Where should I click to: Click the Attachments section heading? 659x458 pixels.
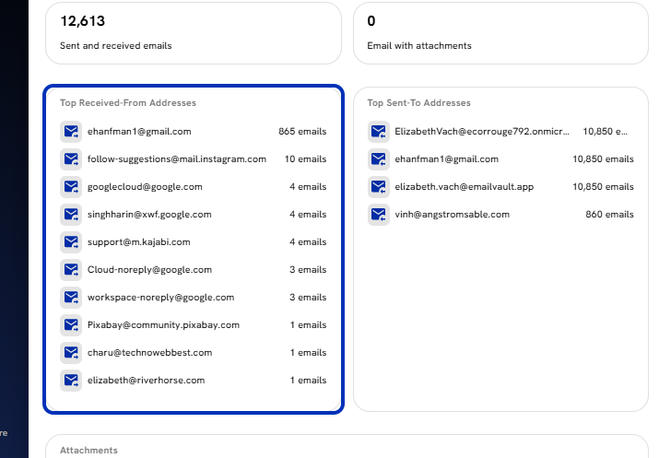tap(88, 451)
